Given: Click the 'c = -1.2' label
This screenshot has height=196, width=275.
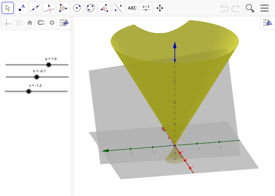Looking at the screenshot, I should pos(35,85).
